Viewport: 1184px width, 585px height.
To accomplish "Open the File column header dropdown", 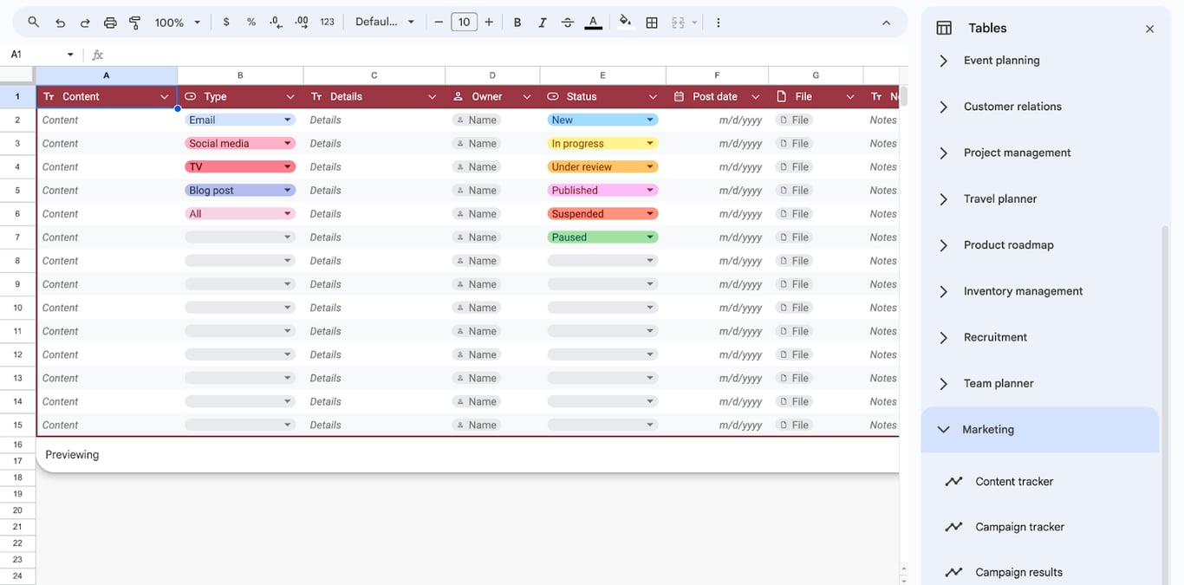I will click(850, 97).
